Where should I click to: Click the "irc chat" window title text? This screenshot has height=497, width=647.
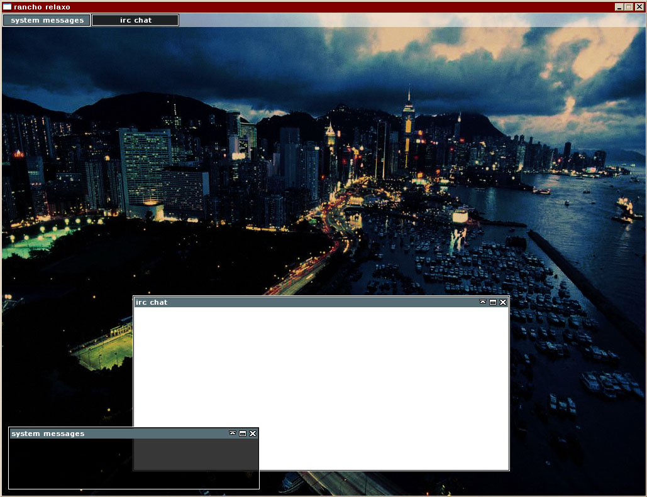152,302
